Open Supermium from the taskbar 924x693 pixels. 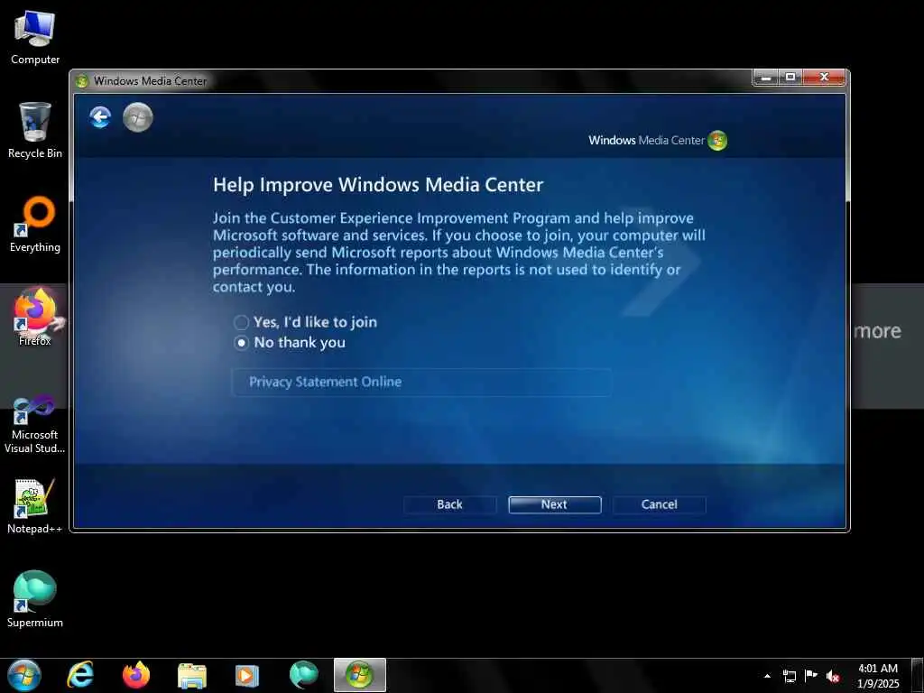[303, 675]
